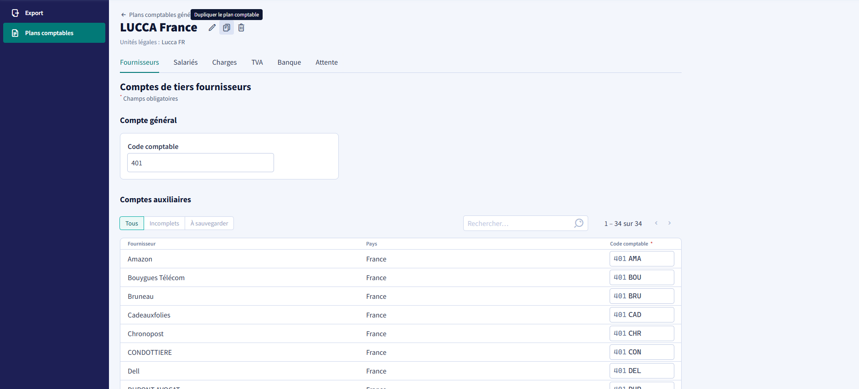Edit Bruneau code comptable field

click(642, 296)
